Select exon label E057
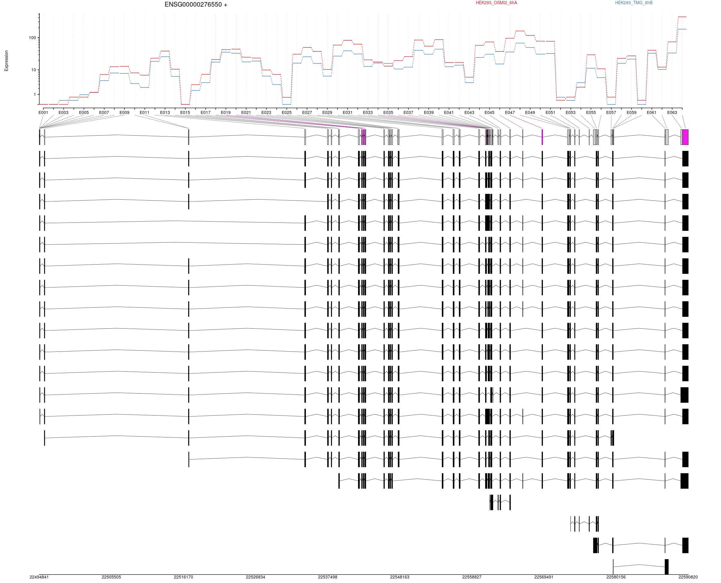Image resolution: width=721 pixels, height=583 pixels. [x=611, y=112]
